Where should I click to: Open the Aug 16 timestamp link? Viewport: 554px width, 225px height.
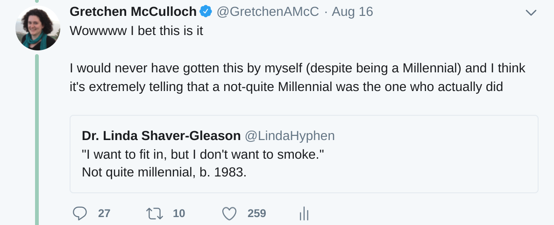point(352,12)
